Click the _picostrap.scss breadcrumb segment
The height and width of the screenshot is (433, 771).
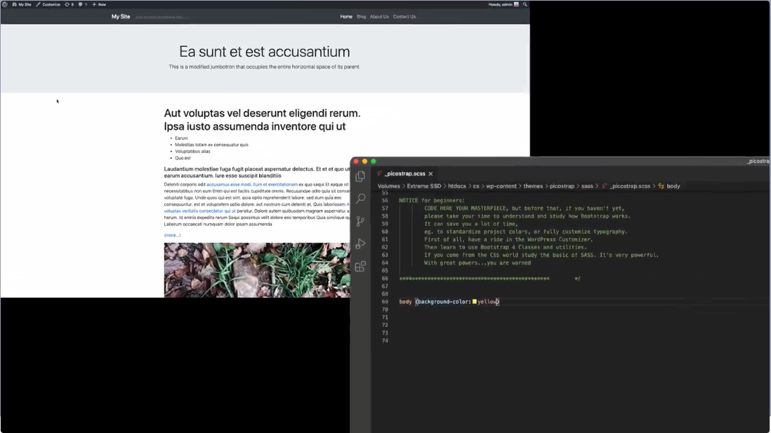(x=630, y=186)
